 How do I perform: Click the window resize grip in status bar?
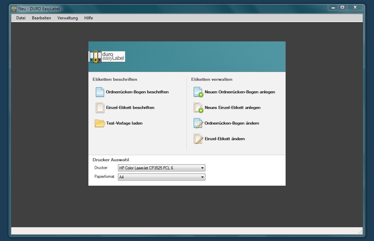pyautogui.click(x=360, y=232)
